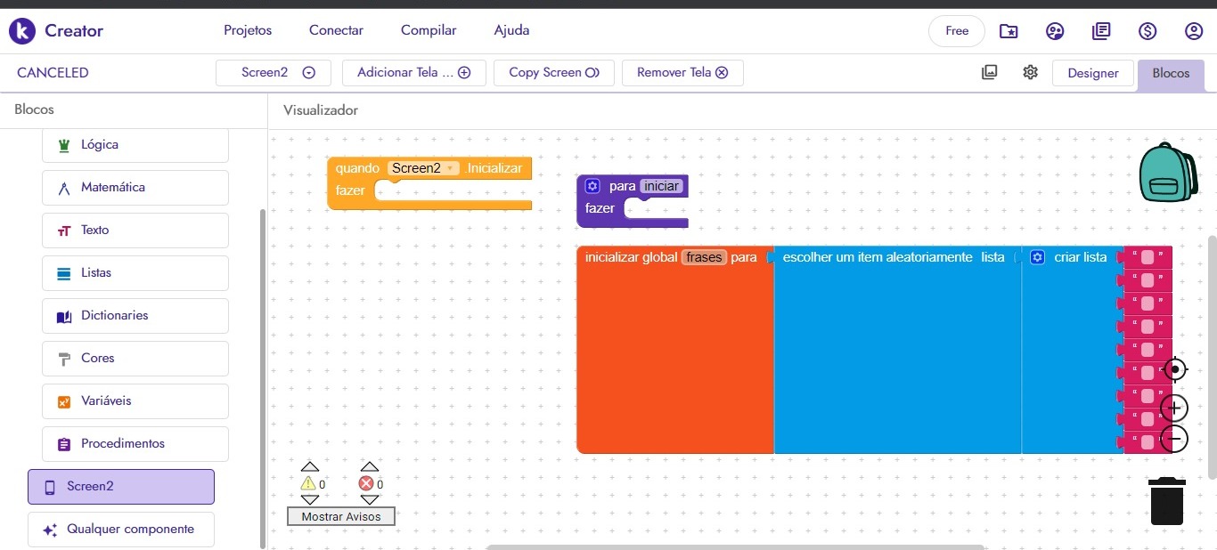Open project settings gear icon
Viewport: 1217px width, 550px height.
tap(1031, 72)
